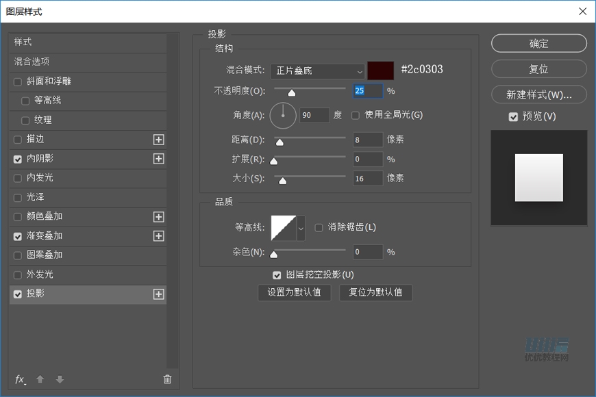The image size is (596, 397).
Task: Click the down arrow to move effect down
Action: [60, 379]
